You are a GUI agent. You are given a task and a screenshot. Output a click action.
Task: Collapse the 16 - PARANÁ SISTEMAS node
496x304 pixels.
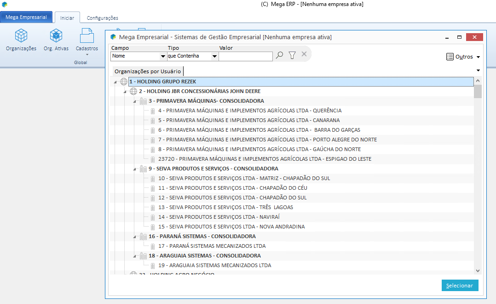pyautogui.click(x=134, y=237)
